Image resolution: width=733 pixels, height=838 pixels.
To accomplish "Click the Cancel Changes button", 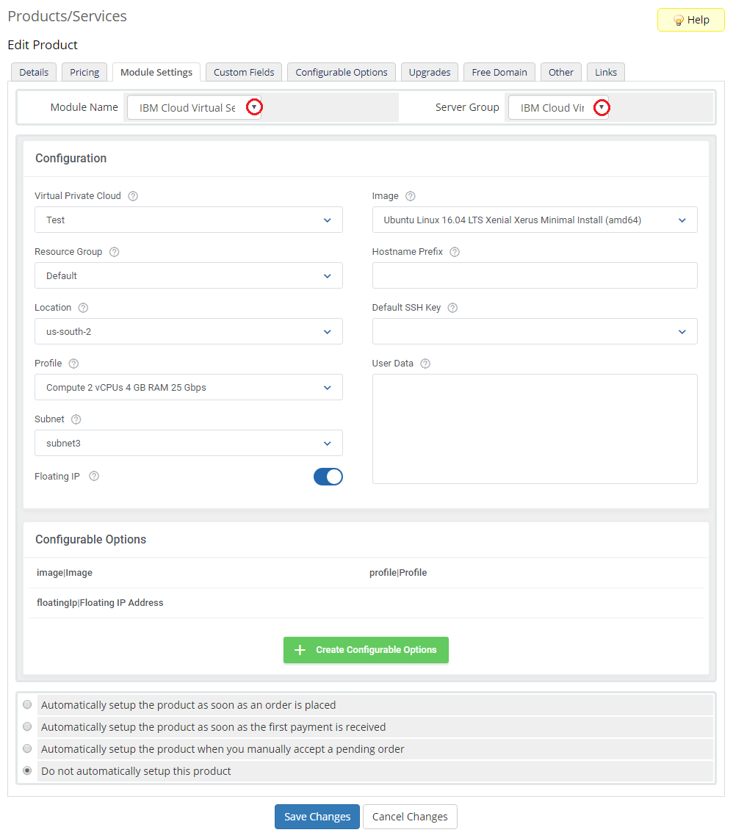I will 410,817.
